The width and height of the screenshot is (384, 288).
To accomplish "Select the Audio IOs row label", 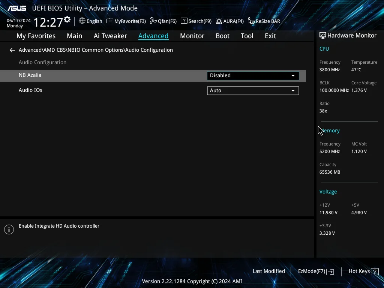I will tap(30, 90).
